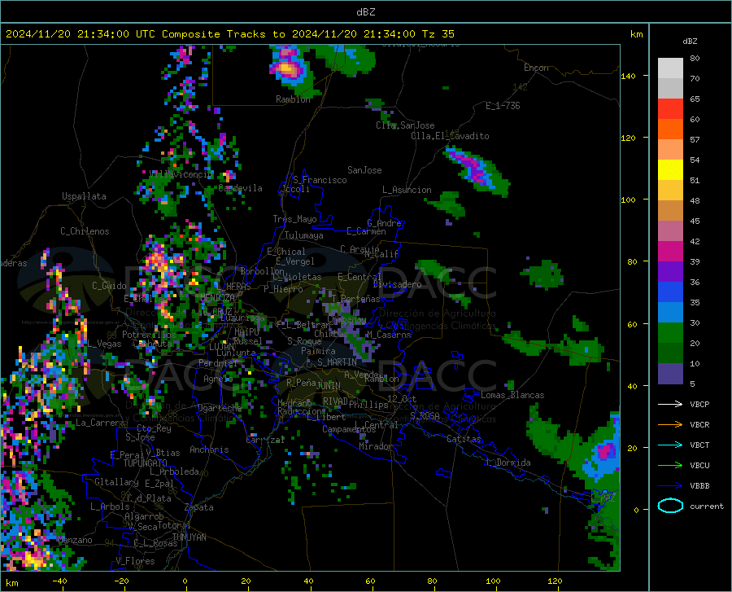This screenshot has height=592, width=732.
Task: Click the C_Chilenos map label
Action: (85, 231)
